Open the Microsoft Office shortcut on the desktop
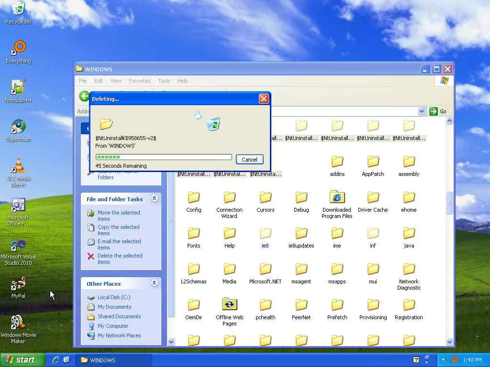490x367 pixels. coord(18,212)
